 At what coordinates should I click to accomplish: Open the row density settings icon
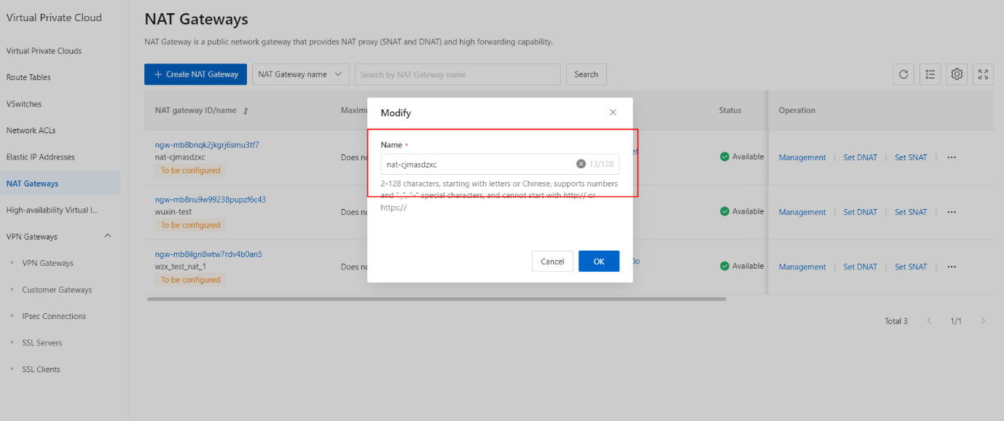(930, 74)
